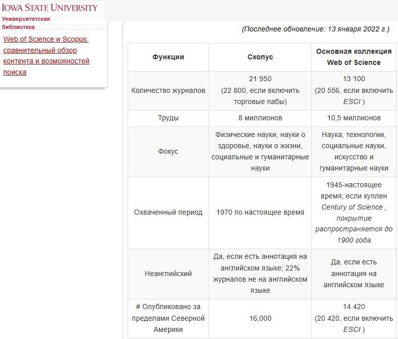Screen dimensions: 398x339
Task: Select the Количество журналов row label
Action: (168, 91)
